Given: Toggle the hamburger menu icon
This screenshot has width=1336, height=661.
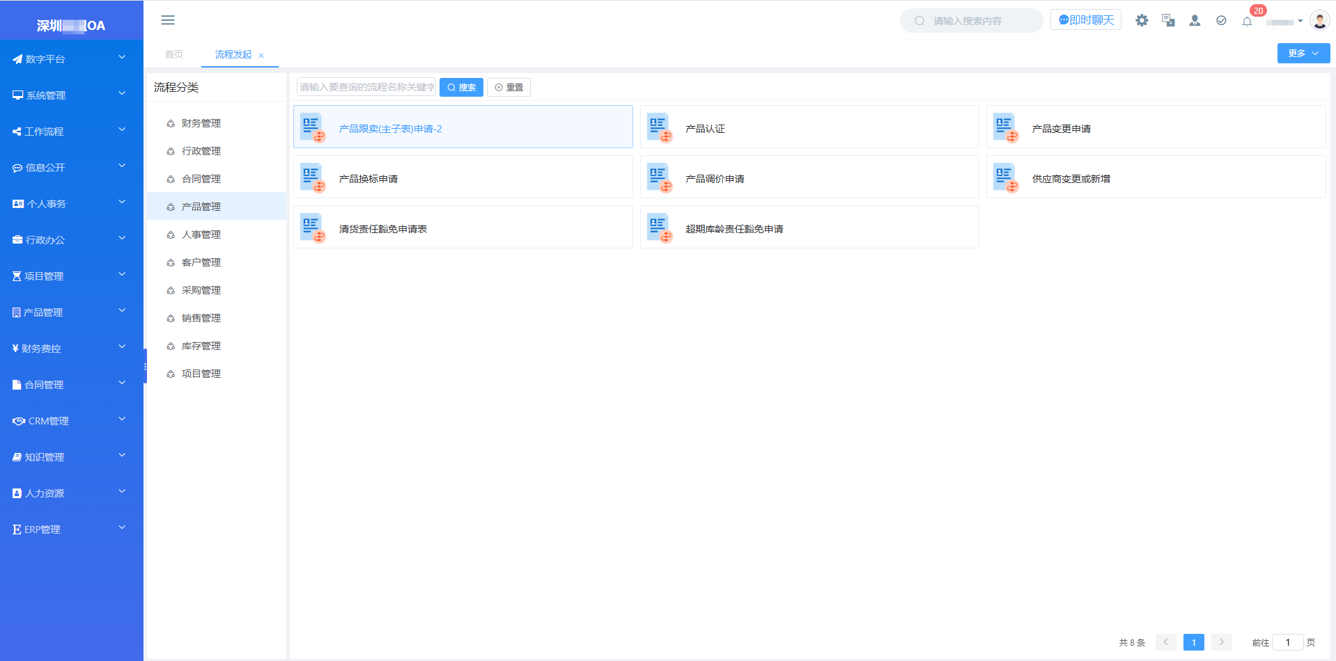Looking at the screenshot, I should 168,20.
